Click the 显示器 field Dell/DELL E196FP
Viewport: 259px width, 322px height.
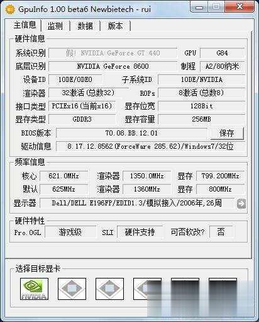(137, 203)
